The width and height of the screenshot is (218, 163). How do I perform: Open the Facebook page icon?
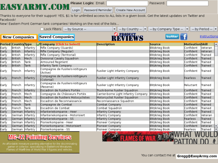point(184,36)
